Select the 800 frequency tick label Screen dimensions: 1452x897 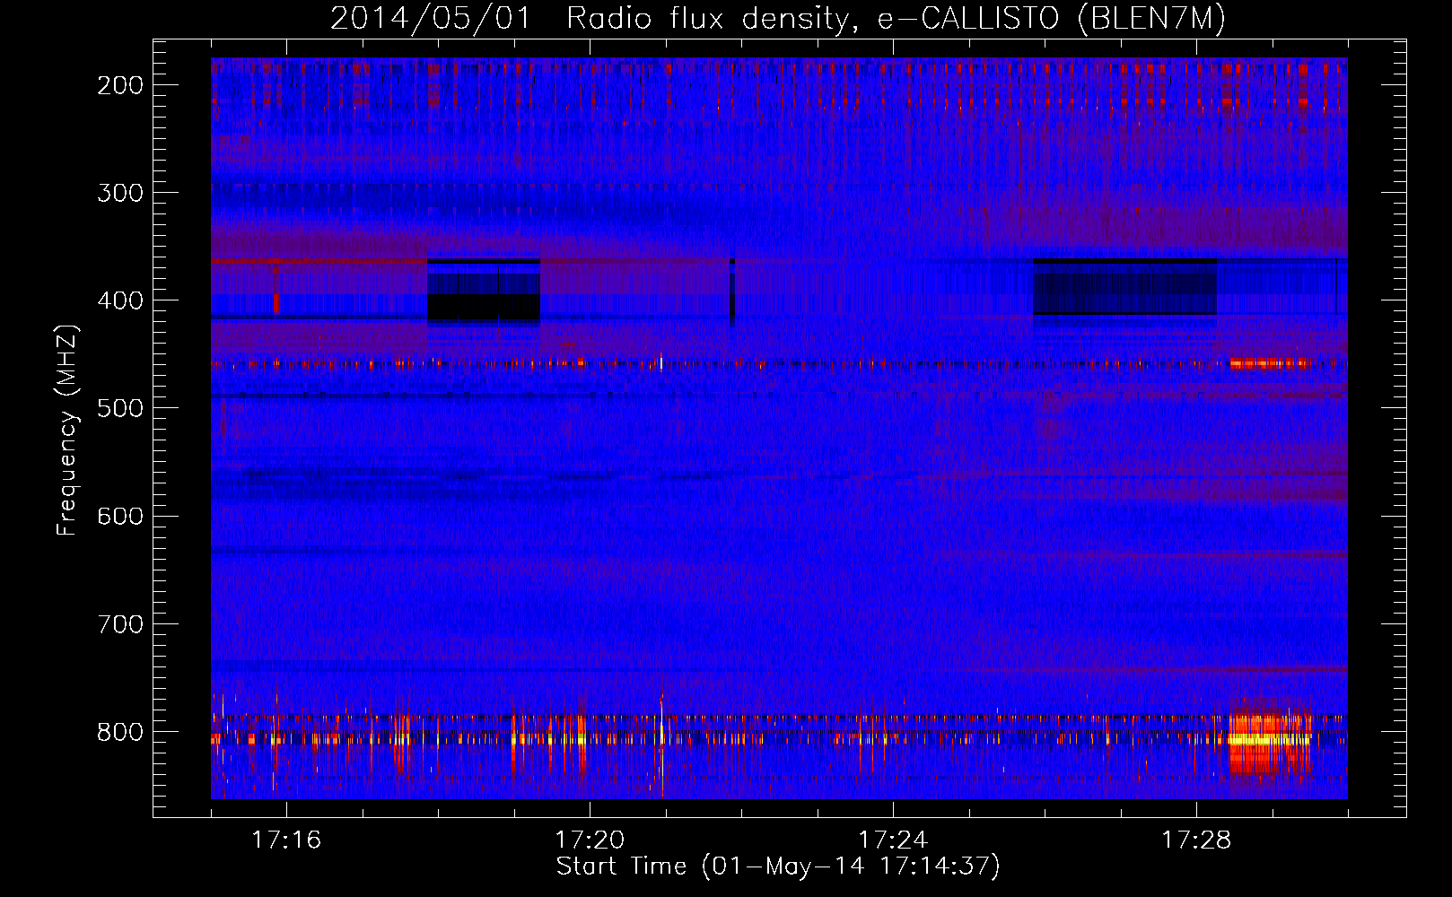tap(120, 731)
